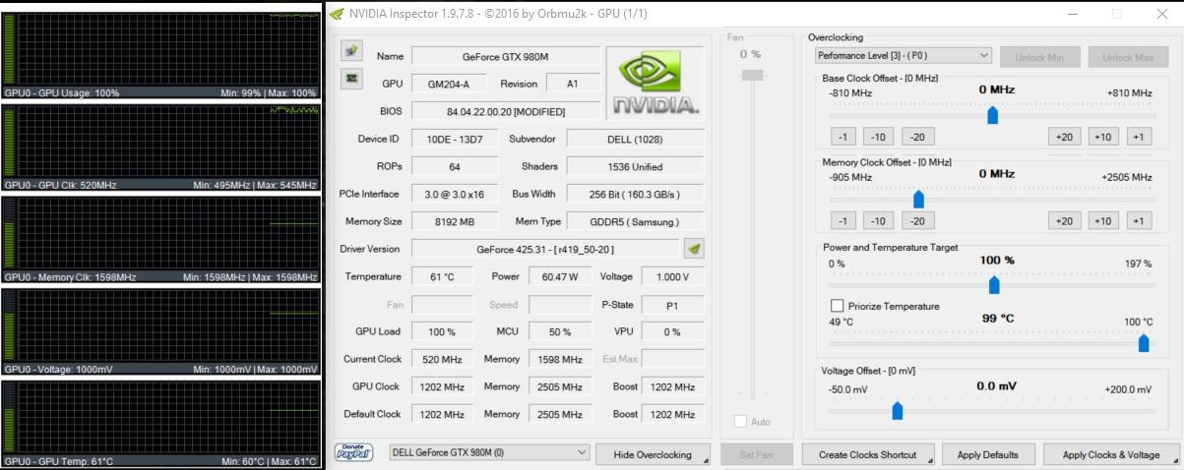This screenshot has height=470, width=1184.
Task: Click the Voltage value 1.000 V
Action: point(672,276)
